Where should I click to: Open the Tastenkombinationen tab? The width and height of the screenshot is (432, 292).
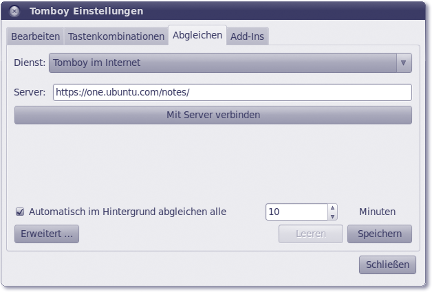[x=116, y=36]
